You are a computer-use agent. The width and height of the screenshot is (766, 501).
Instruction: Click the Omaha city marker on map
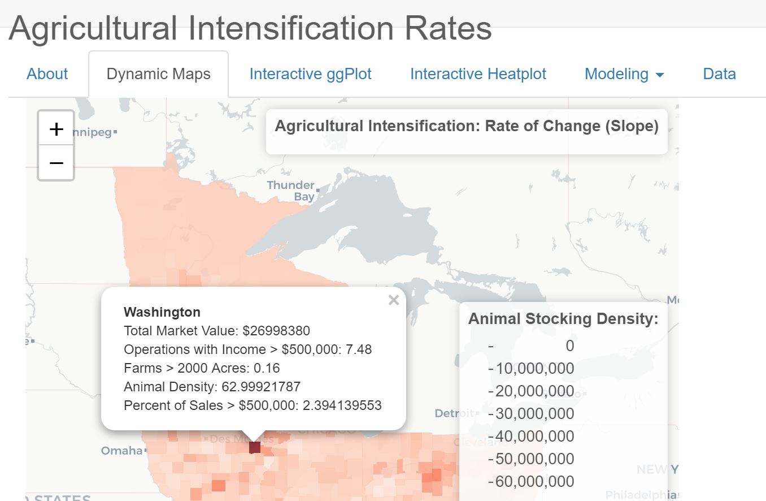146,451
